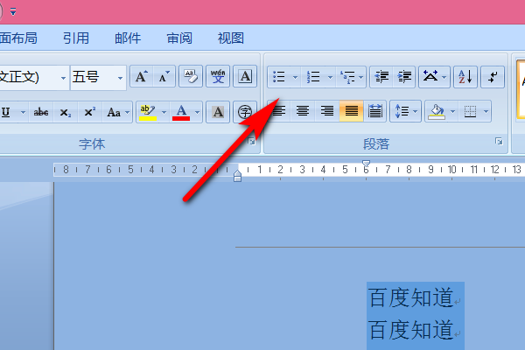Screen dimensions: 525x350
Task: Click the Phonetic Guide wén icon
Action: pos(218,77)
